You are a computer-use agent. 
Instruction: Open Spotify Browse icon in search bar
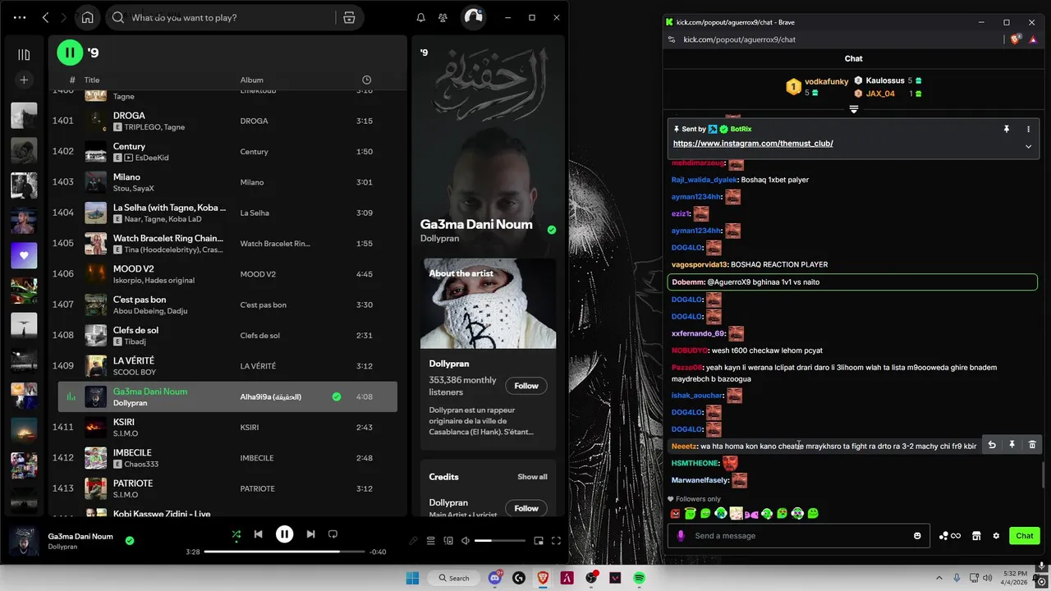coord(349,17)
